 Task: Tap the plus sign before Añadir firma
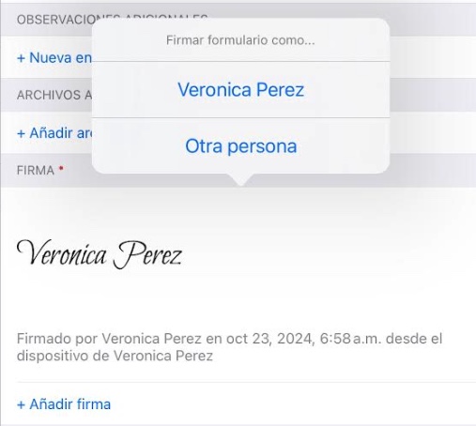pos(21,404)
